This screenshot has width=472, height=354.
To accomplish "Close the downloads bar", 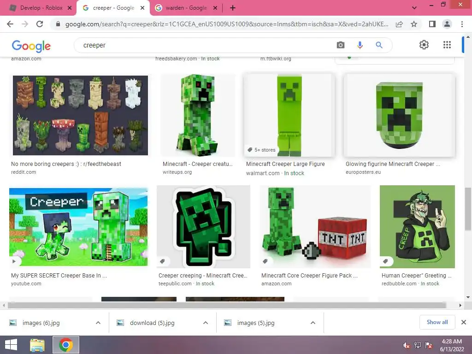I will pos(464,322).
